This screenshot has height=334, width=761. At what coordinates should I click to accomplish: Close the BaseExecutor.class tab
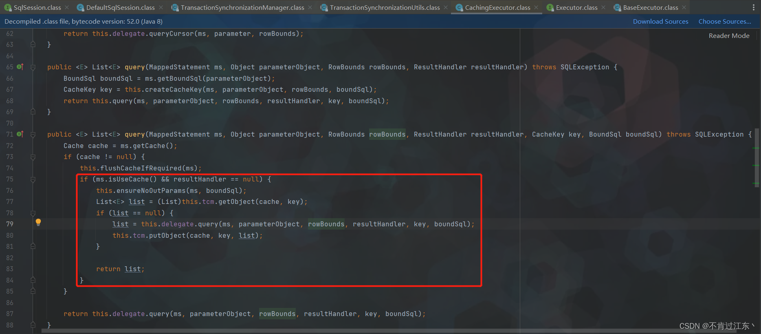click(684, 7)
